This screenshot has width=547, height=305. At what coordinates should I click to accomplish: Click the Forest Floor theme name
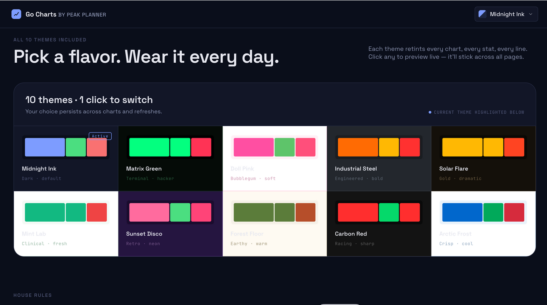click(247, 234)
